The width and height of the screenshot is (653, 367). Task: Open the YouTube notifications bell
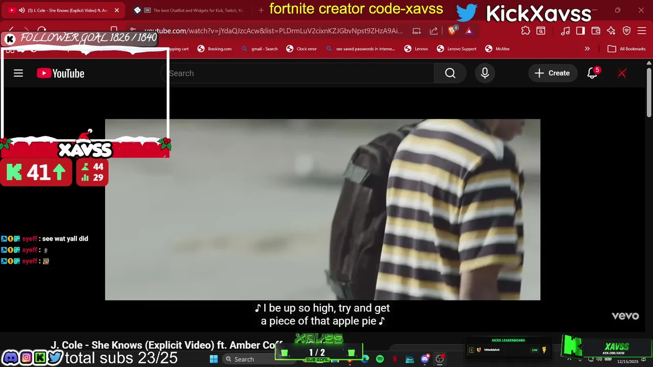coord(592,73)
